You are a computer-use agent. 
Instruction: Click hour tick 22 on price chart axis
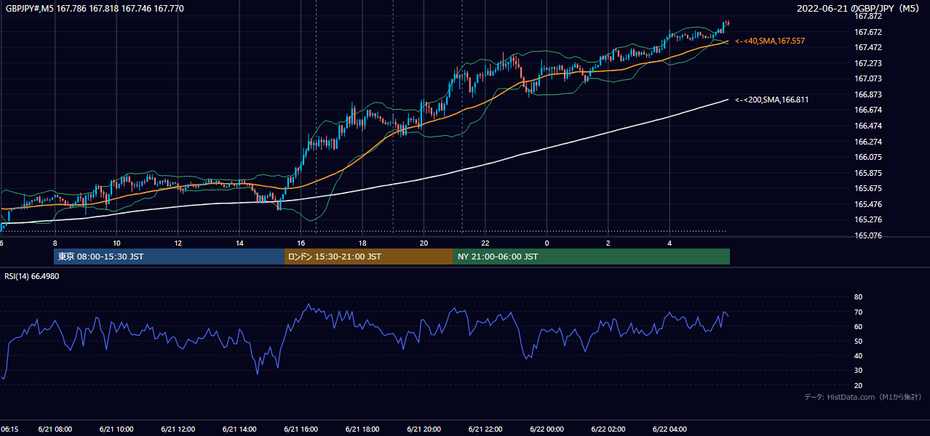pyautogui.click(x=485, y=243)
